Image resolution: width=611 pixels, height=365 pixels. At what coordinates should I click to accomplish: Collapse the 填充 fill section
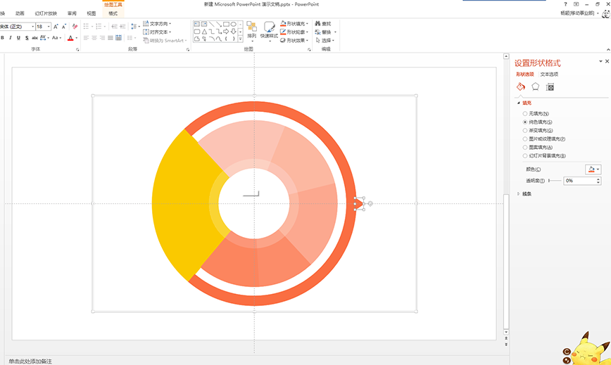[x=519, y=103]
